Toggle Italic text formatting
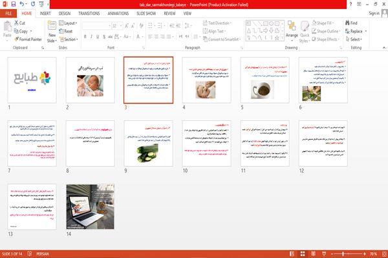The image size is (388, 258). (91, 37)
